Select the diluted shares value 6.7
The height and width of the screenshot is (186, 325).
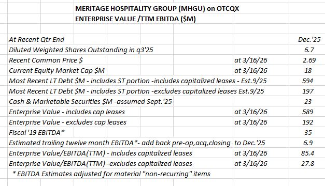[308, 50]
